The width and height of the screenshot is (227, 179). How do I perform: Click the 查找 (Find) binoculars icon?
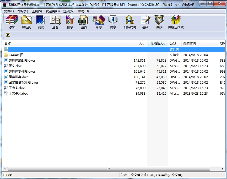click(x=83, y=20)
